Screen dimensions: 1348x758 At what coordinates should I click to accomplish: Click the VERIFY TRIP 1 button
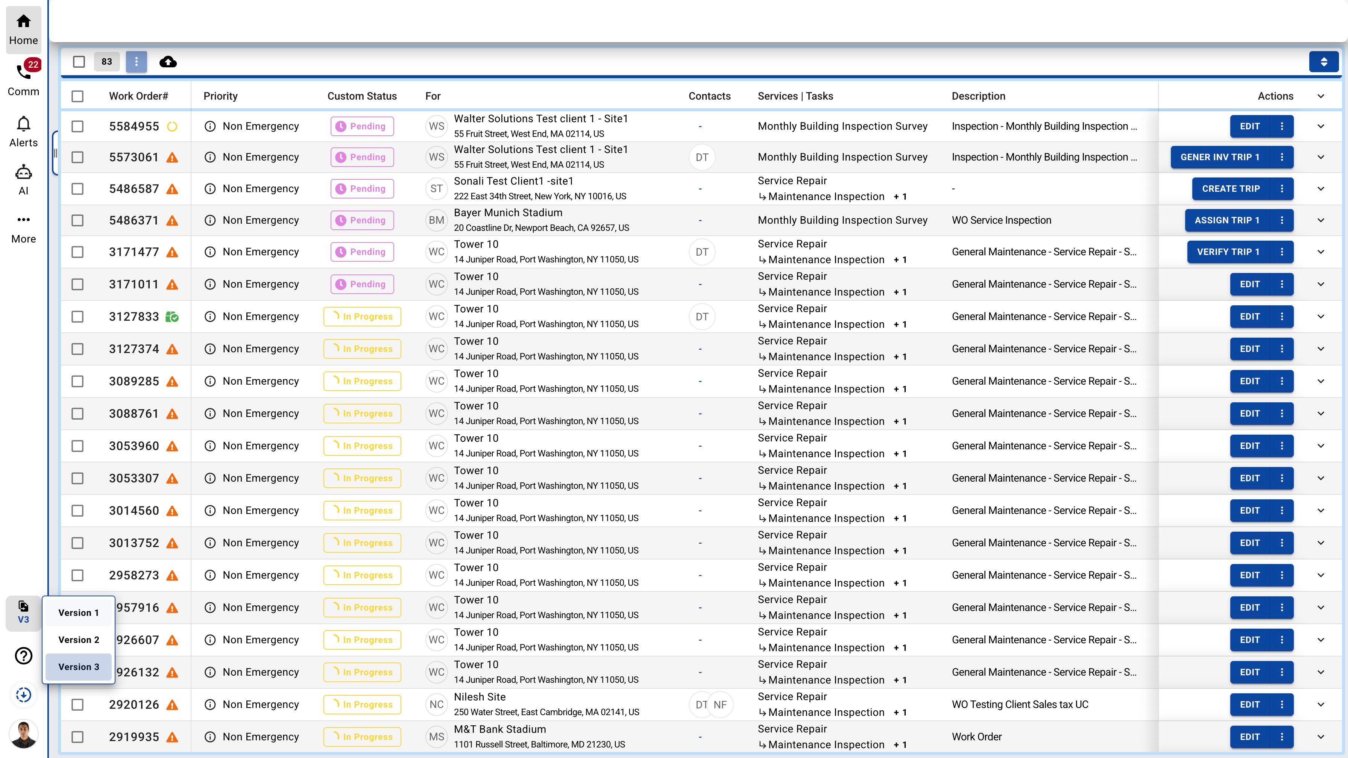pyautogui.click(x=1228, y=252)
